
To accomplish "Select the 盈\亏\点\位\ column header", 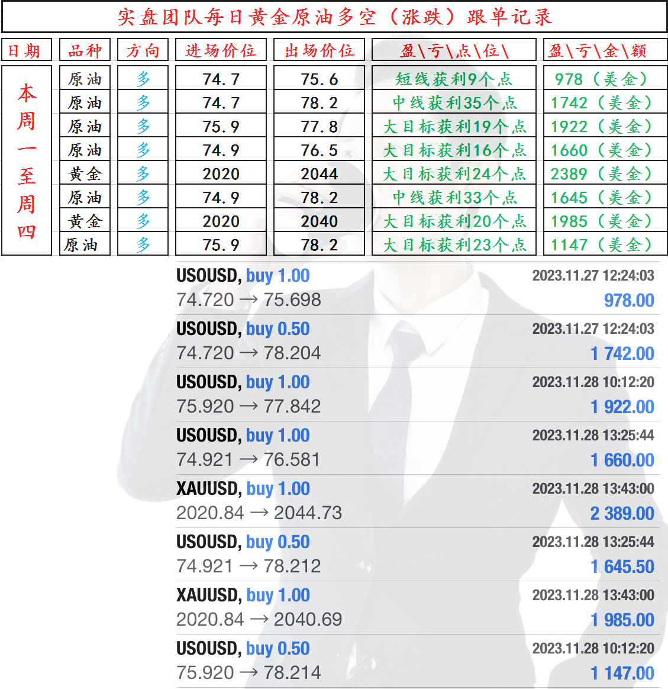I will (454, 50).
